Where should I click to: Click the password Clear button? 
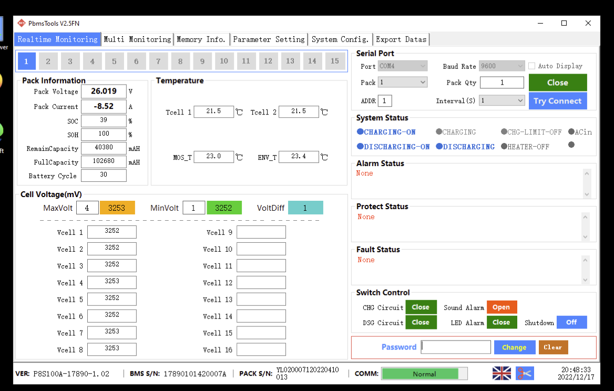click(x=553, y=347)
